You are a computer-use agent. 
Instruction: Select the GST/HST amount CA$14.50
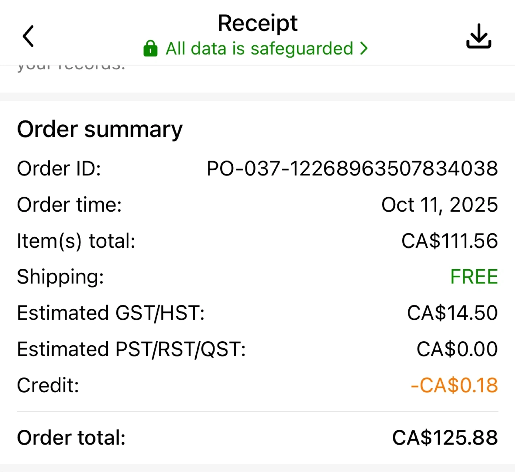[452, 313]
